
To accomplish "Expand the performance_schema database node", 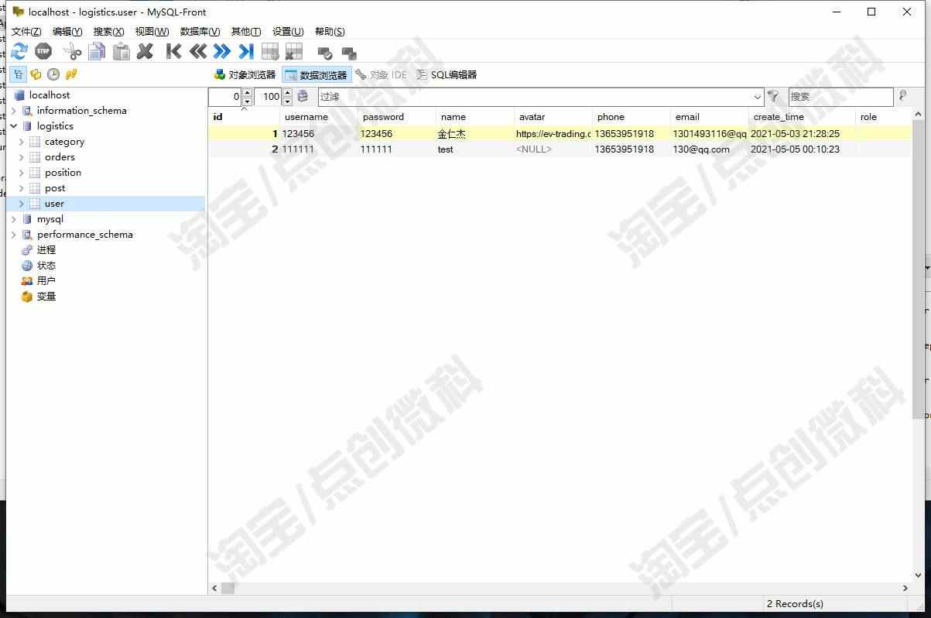I will pyautogui.click(x=13, y=235).
